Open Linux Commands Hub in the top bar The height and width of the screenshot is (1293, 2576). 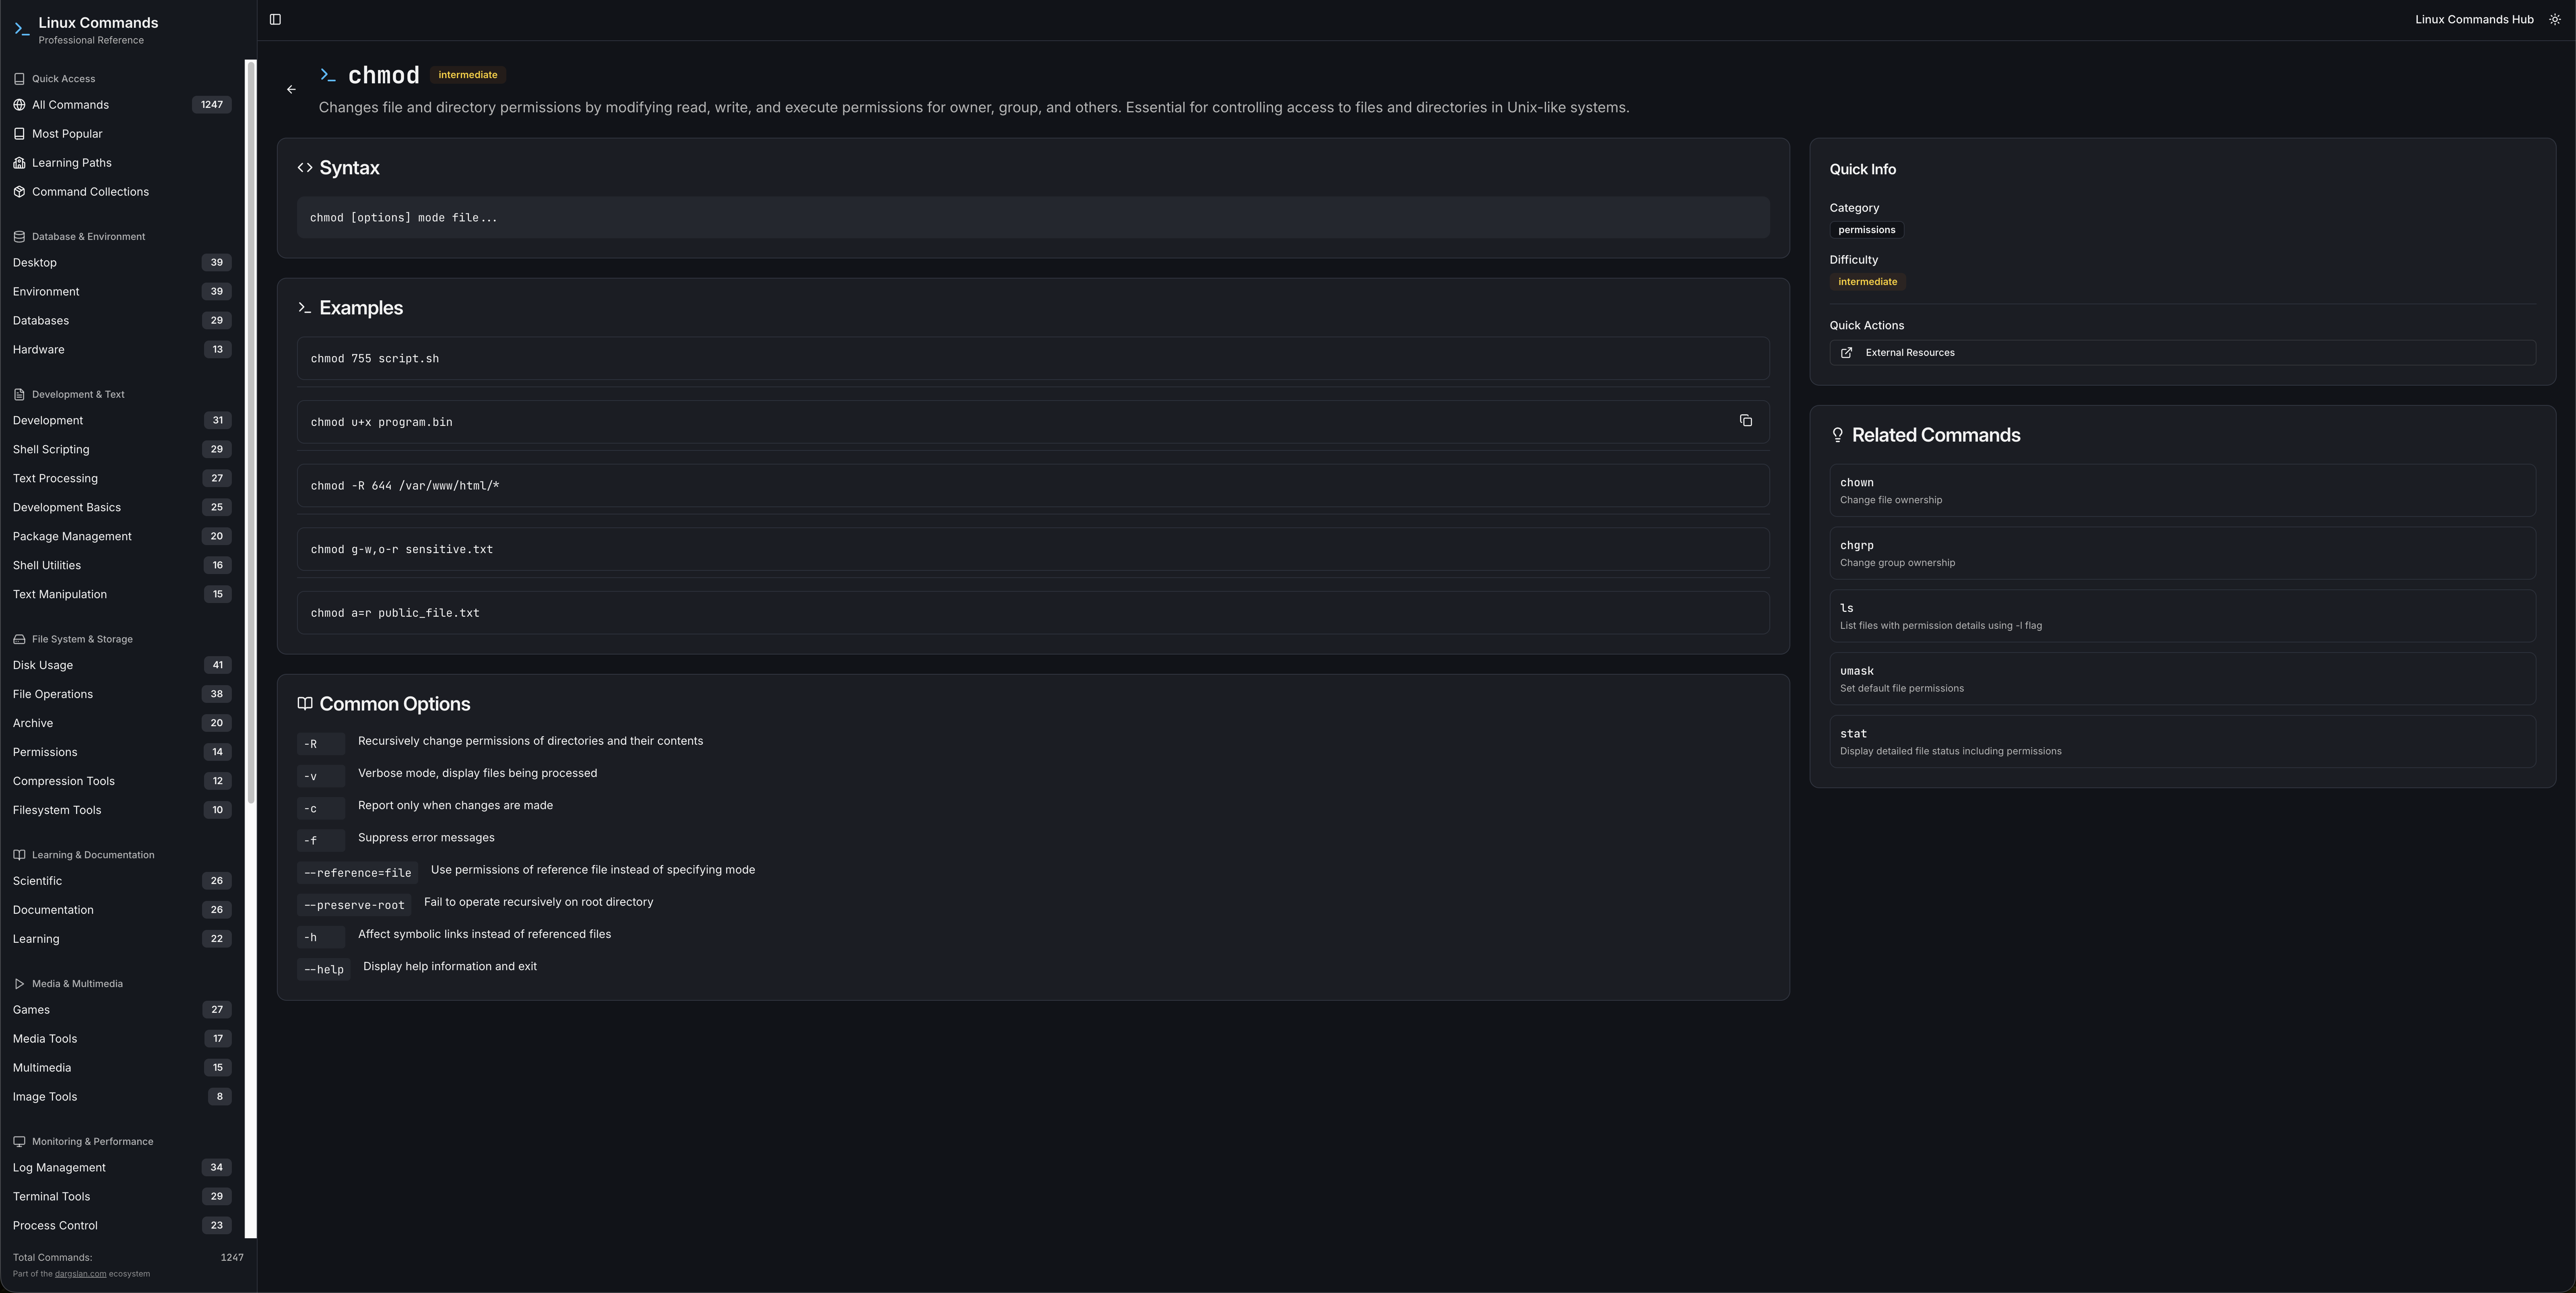(2474, 19)
